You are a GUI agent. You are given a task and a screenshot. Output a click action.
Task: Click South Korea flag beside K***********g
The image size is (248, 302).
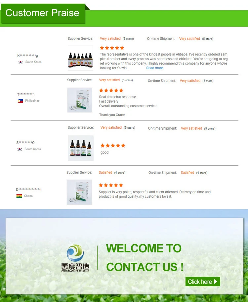(21, 62)
